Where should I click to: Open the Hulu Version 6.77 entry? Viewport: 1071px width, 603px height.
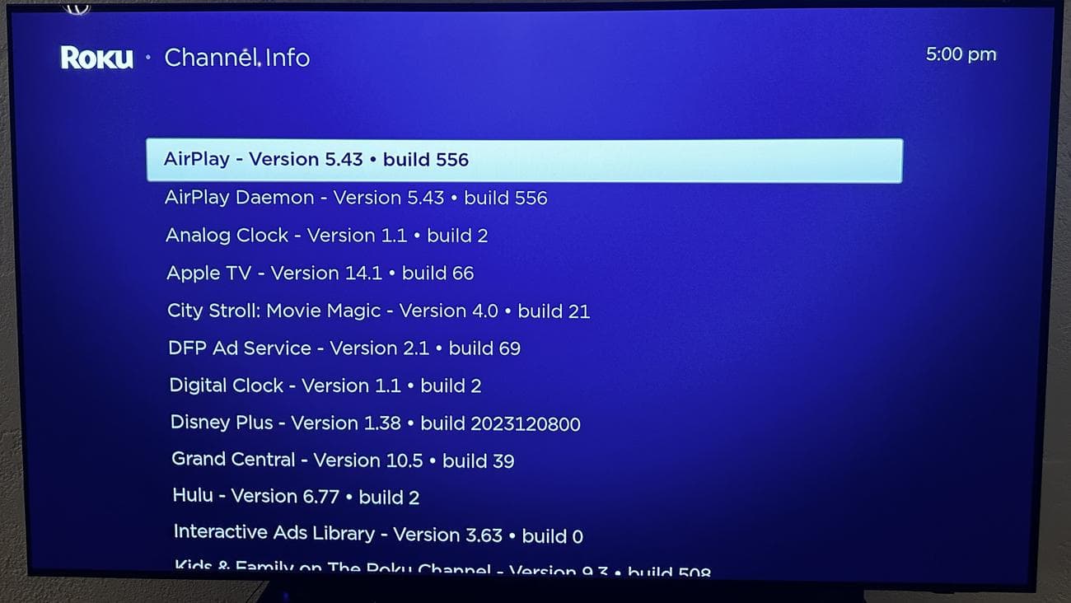[x=296, y=497]
